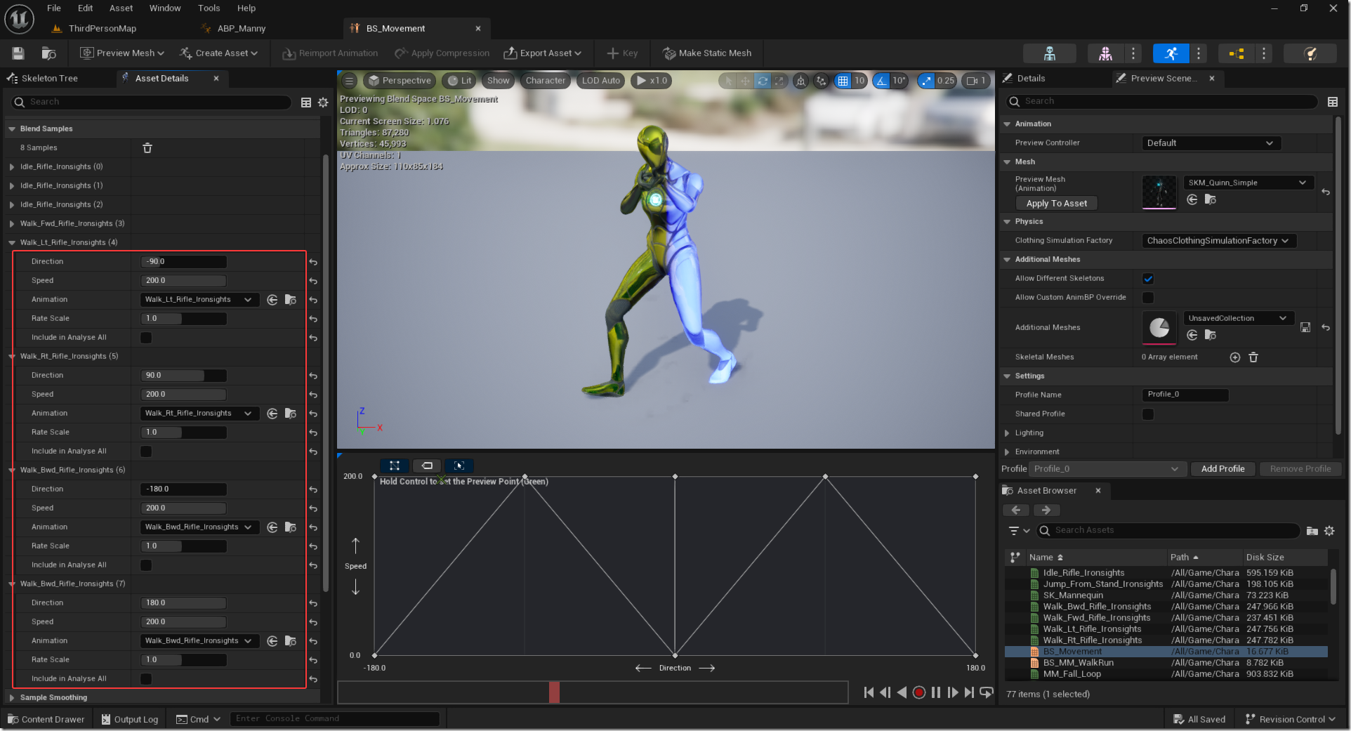
Task: Click the Animation Blueprint mode icon
Action: pyautogui.click(x=1236, y=53)
